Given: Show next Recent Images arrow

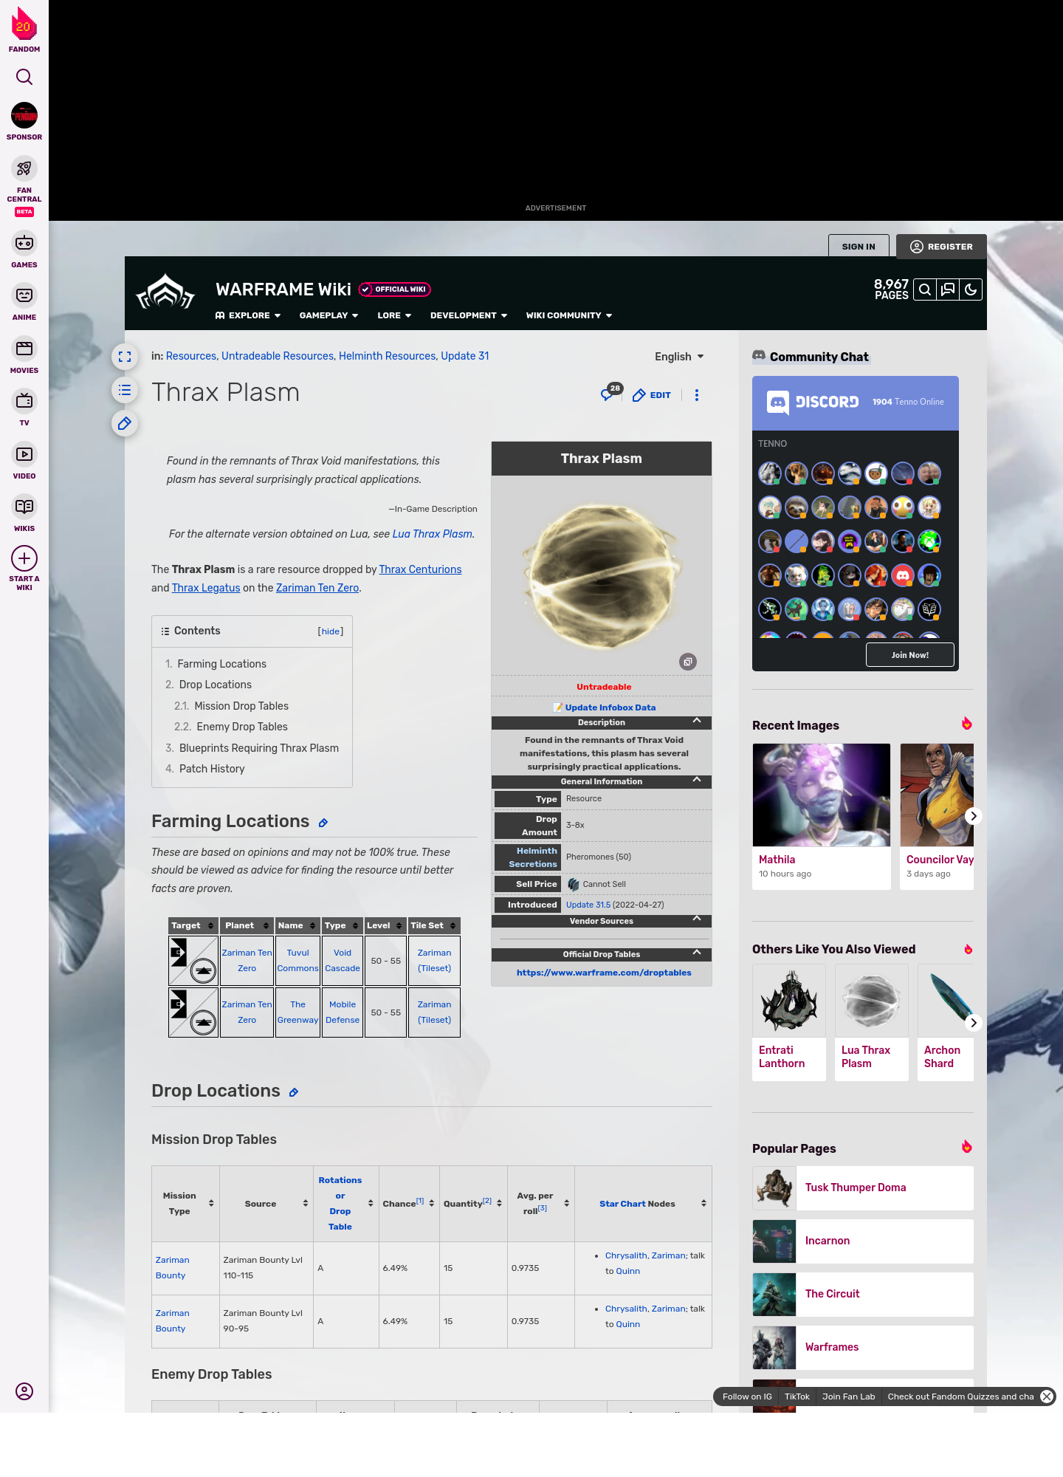Looking at the screenshot, I should (974, 816).
